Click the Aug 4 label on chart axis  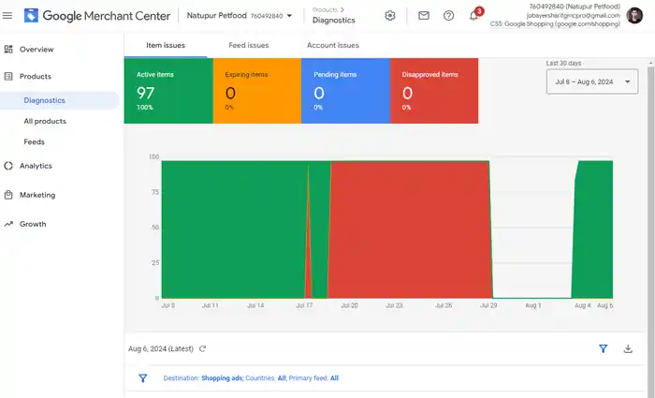click(582, 305)
